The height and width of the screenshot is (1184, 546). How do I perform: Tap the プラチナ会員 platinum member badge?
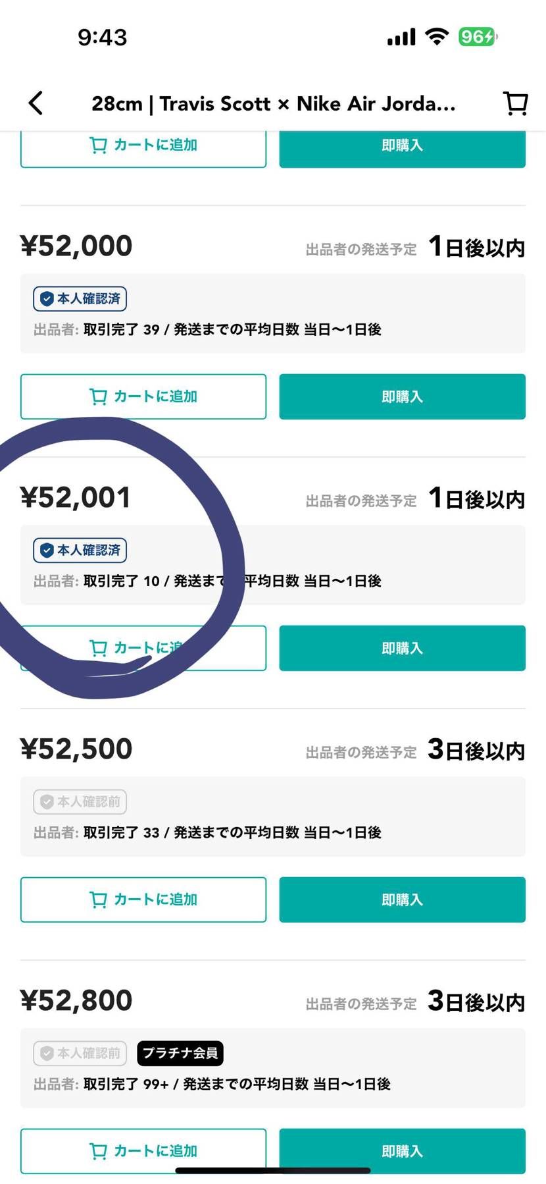(180, 1054)
